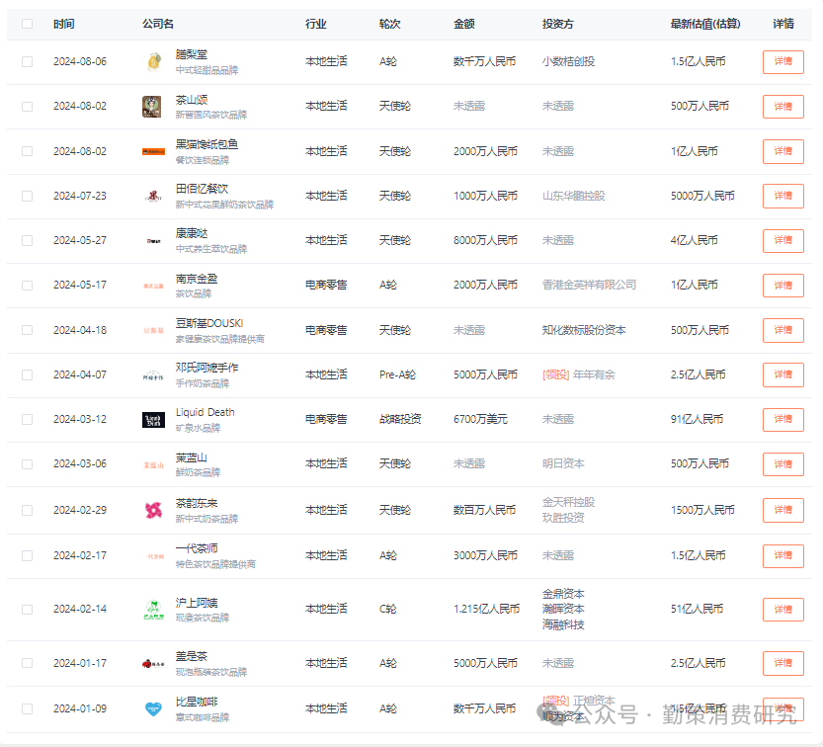The width and height of the screenshot is (823, 747).
Task: Open 详情 for 茶山颂
Action: click(783, 107)
